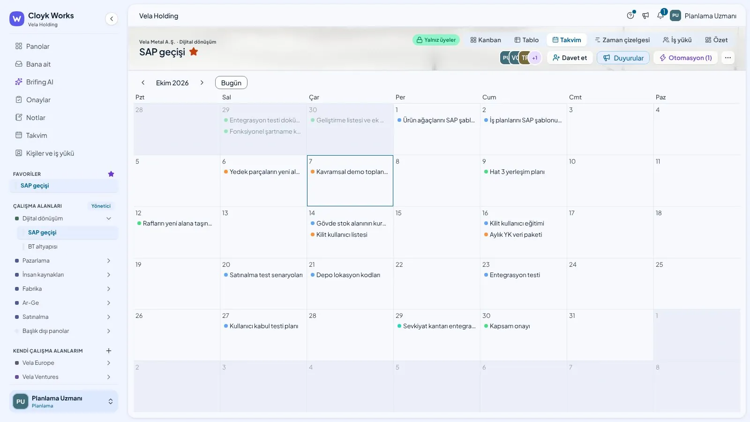
Task: Go to the next month
Action: click(x=202, y=83)
